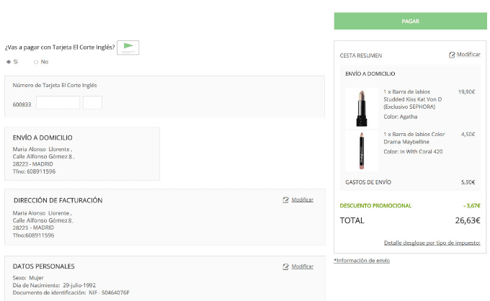490x301 pixels.
Task: Click edit icon for Datos Personales
Action: [285, 266]
